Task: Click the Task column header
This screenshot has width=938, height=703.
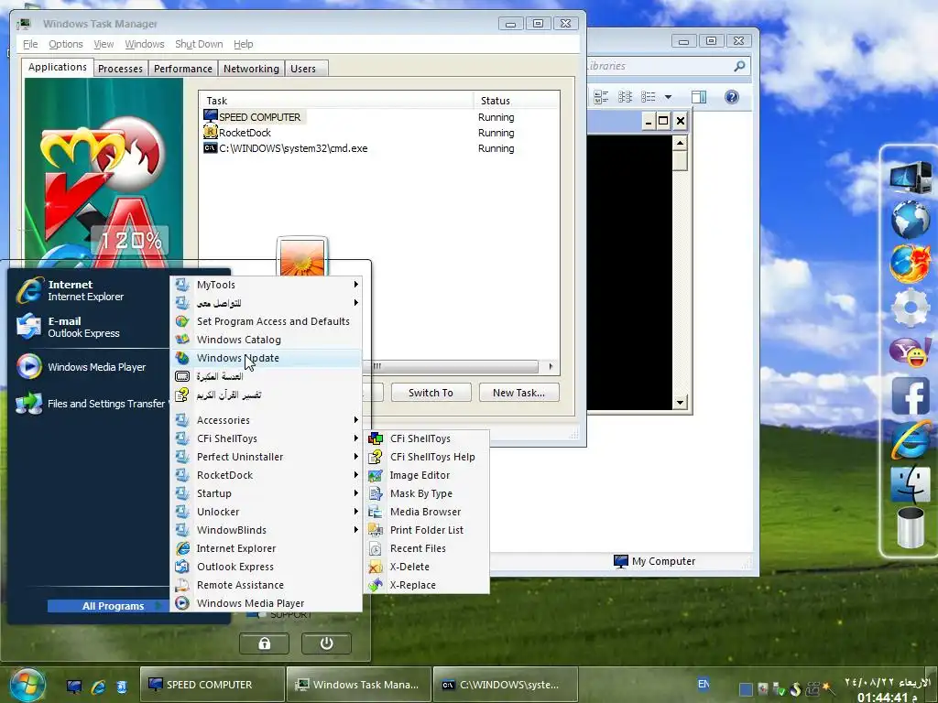Action: click(x=336, y=101)
